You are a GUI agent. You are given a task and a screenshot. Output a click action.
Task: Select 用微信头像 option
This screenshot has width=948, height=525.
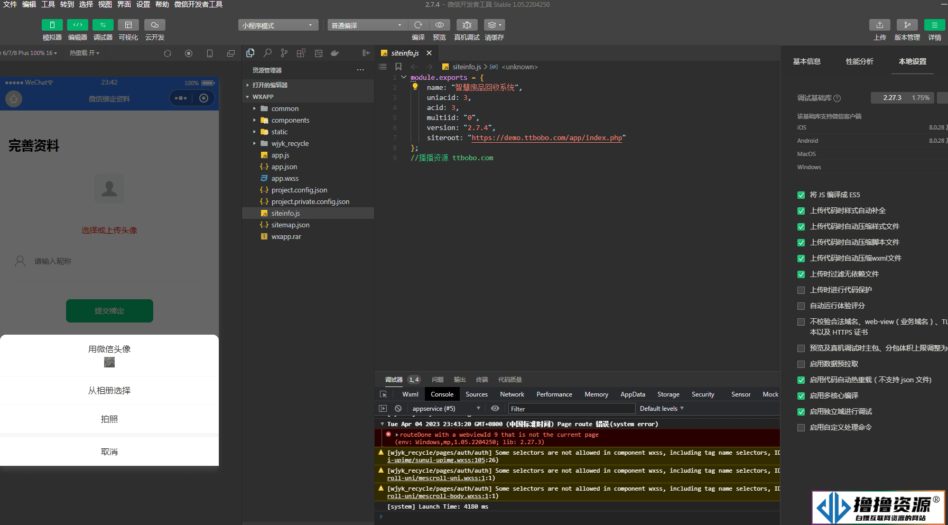109,355
